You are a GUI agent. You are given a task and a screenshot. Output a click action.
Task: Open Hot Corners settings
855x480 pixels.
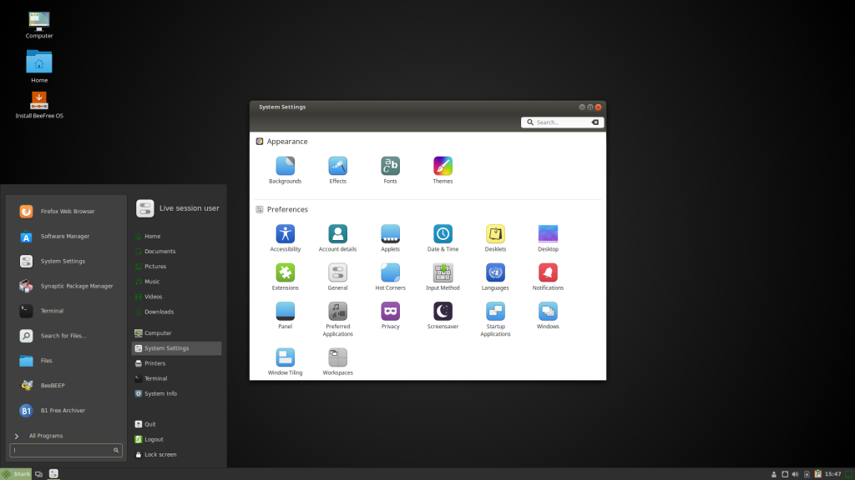pos(390,273)
